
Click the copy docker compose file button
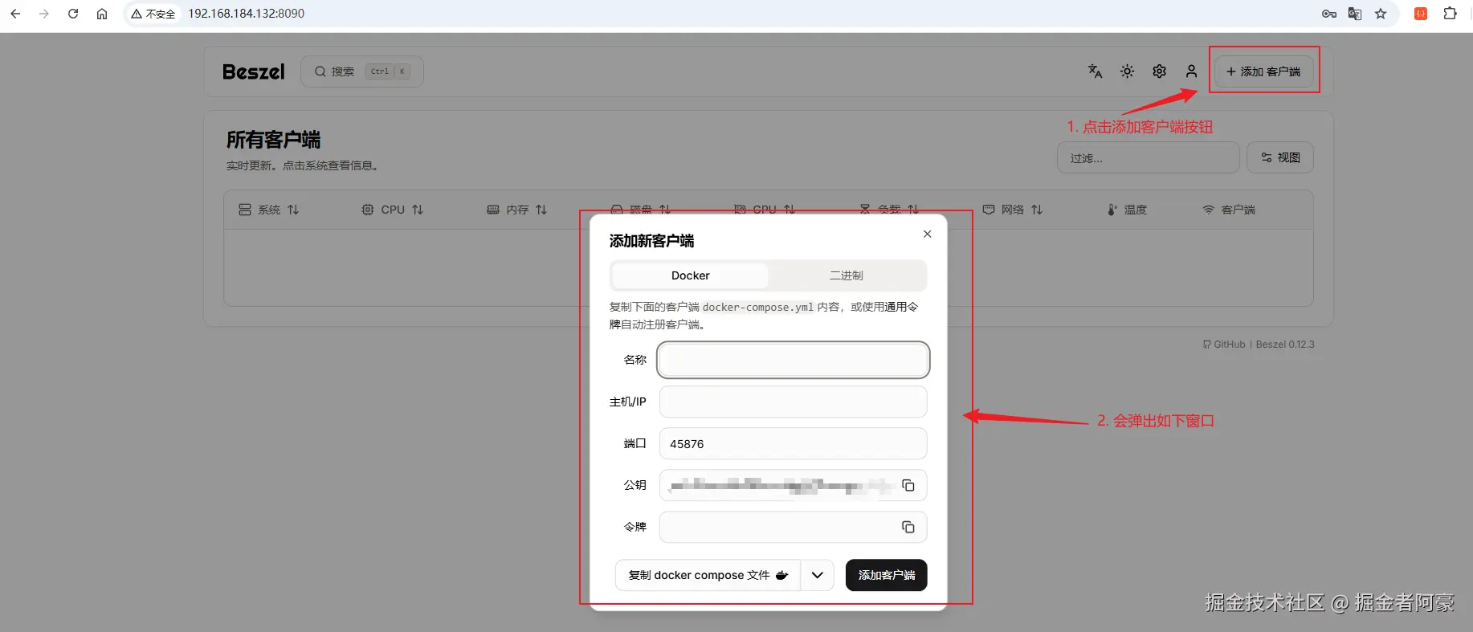[x=708, y=575]
